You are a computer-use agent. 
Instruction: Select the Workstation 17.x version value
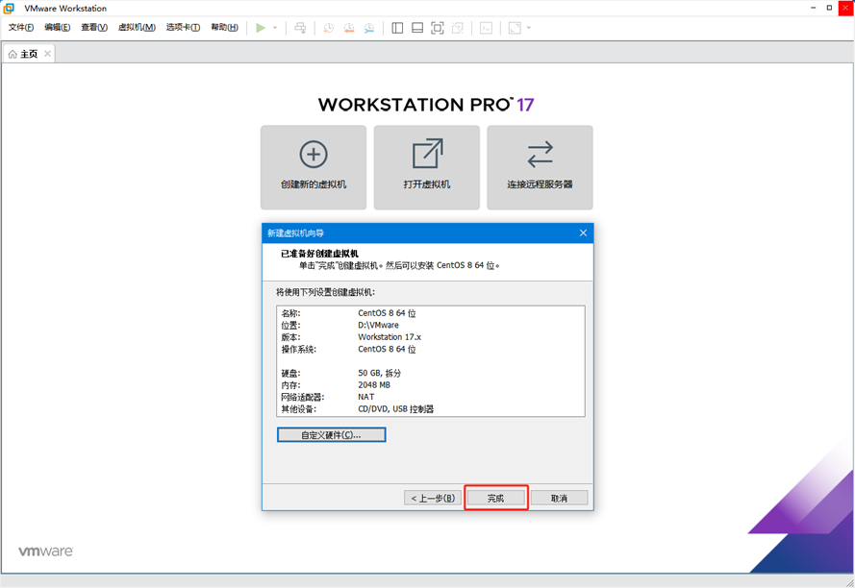[x=390, y=337]
